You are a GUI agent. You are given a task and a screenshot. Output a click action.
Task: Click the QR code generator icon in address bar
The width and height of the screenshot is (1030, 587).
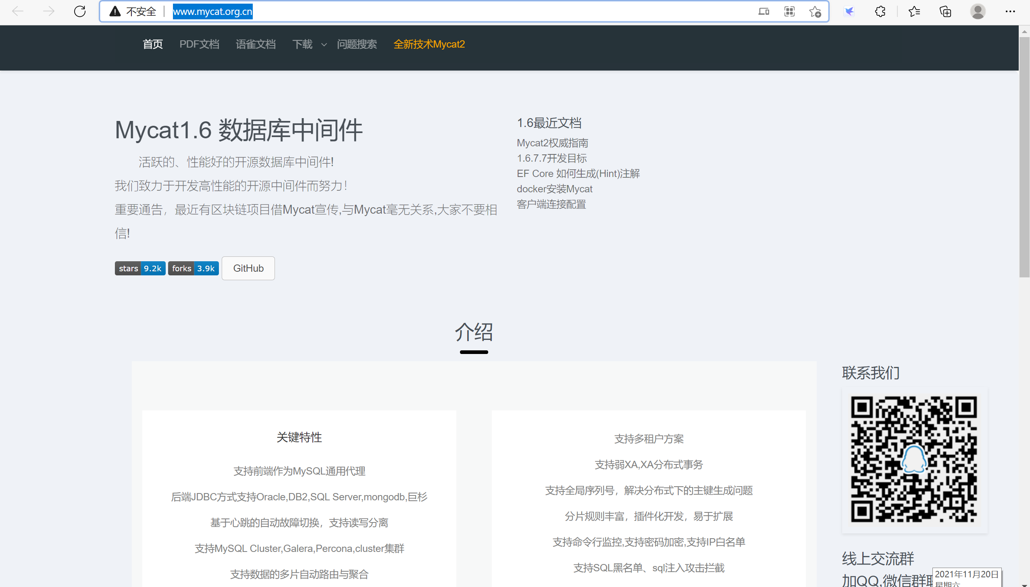[789, 11]
